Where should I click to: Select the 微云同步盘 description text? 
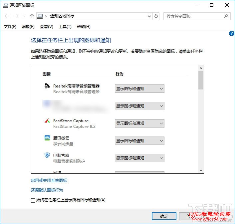tap(63, 144)
